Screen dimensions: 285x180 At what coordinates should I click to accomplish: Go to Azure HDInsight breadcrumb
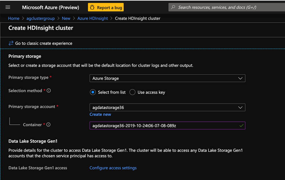pos(93,18)
